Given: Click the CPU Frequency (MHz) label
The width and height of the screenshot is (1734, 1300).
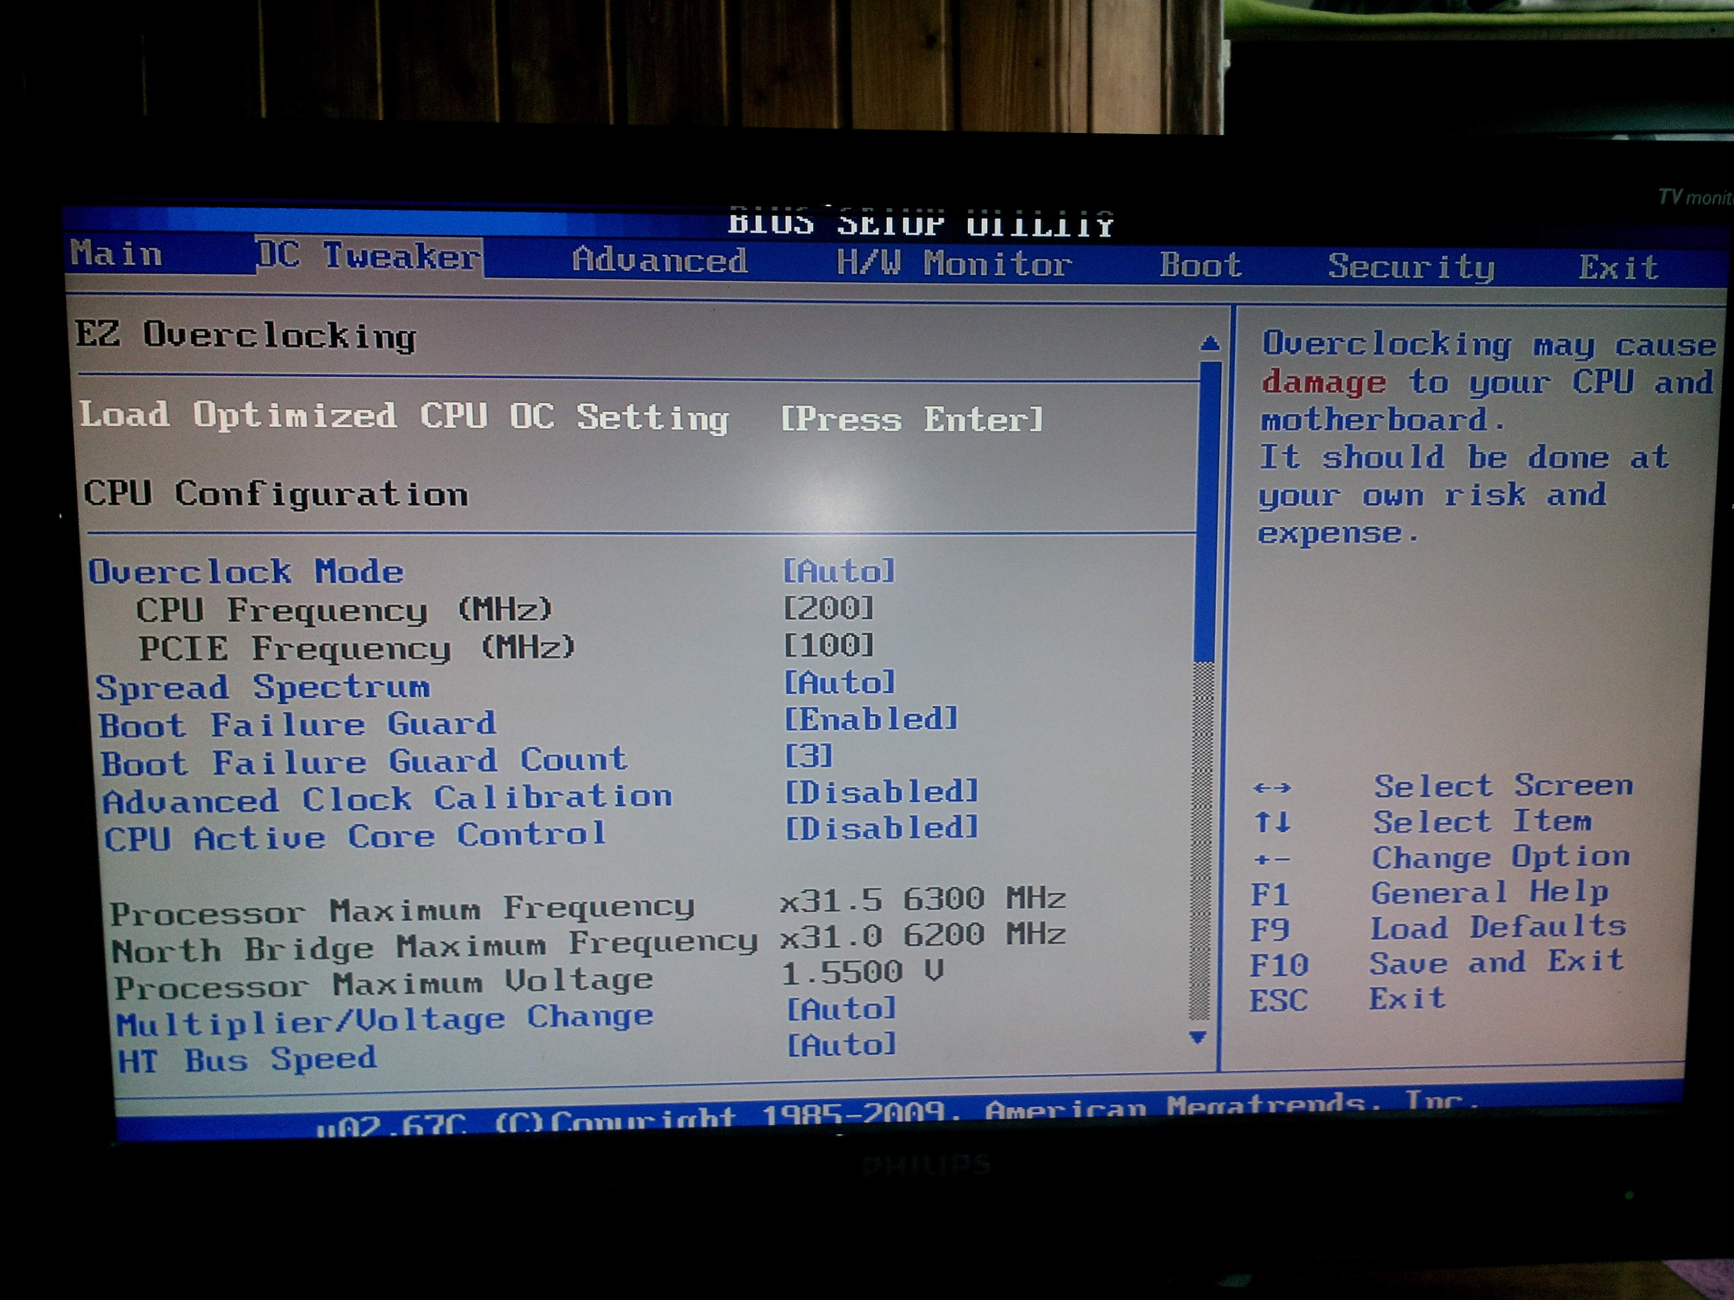Looking at the screenshot, I should pos(344,610).
